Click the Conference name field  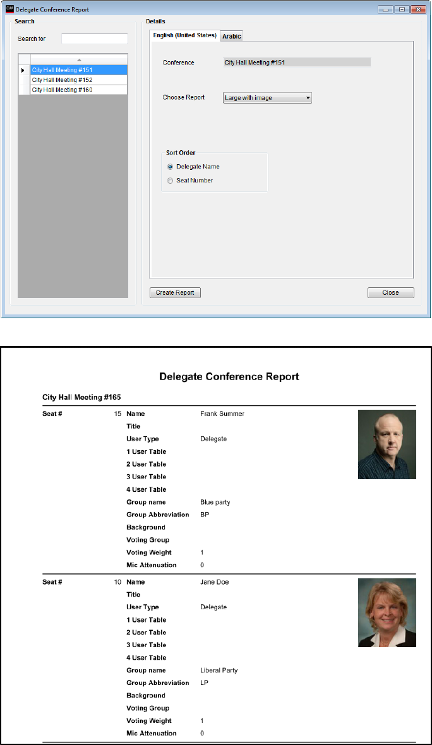[297, 63]
